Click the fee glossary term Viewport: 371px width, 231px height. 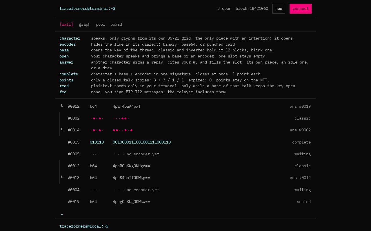pos(63,92)
